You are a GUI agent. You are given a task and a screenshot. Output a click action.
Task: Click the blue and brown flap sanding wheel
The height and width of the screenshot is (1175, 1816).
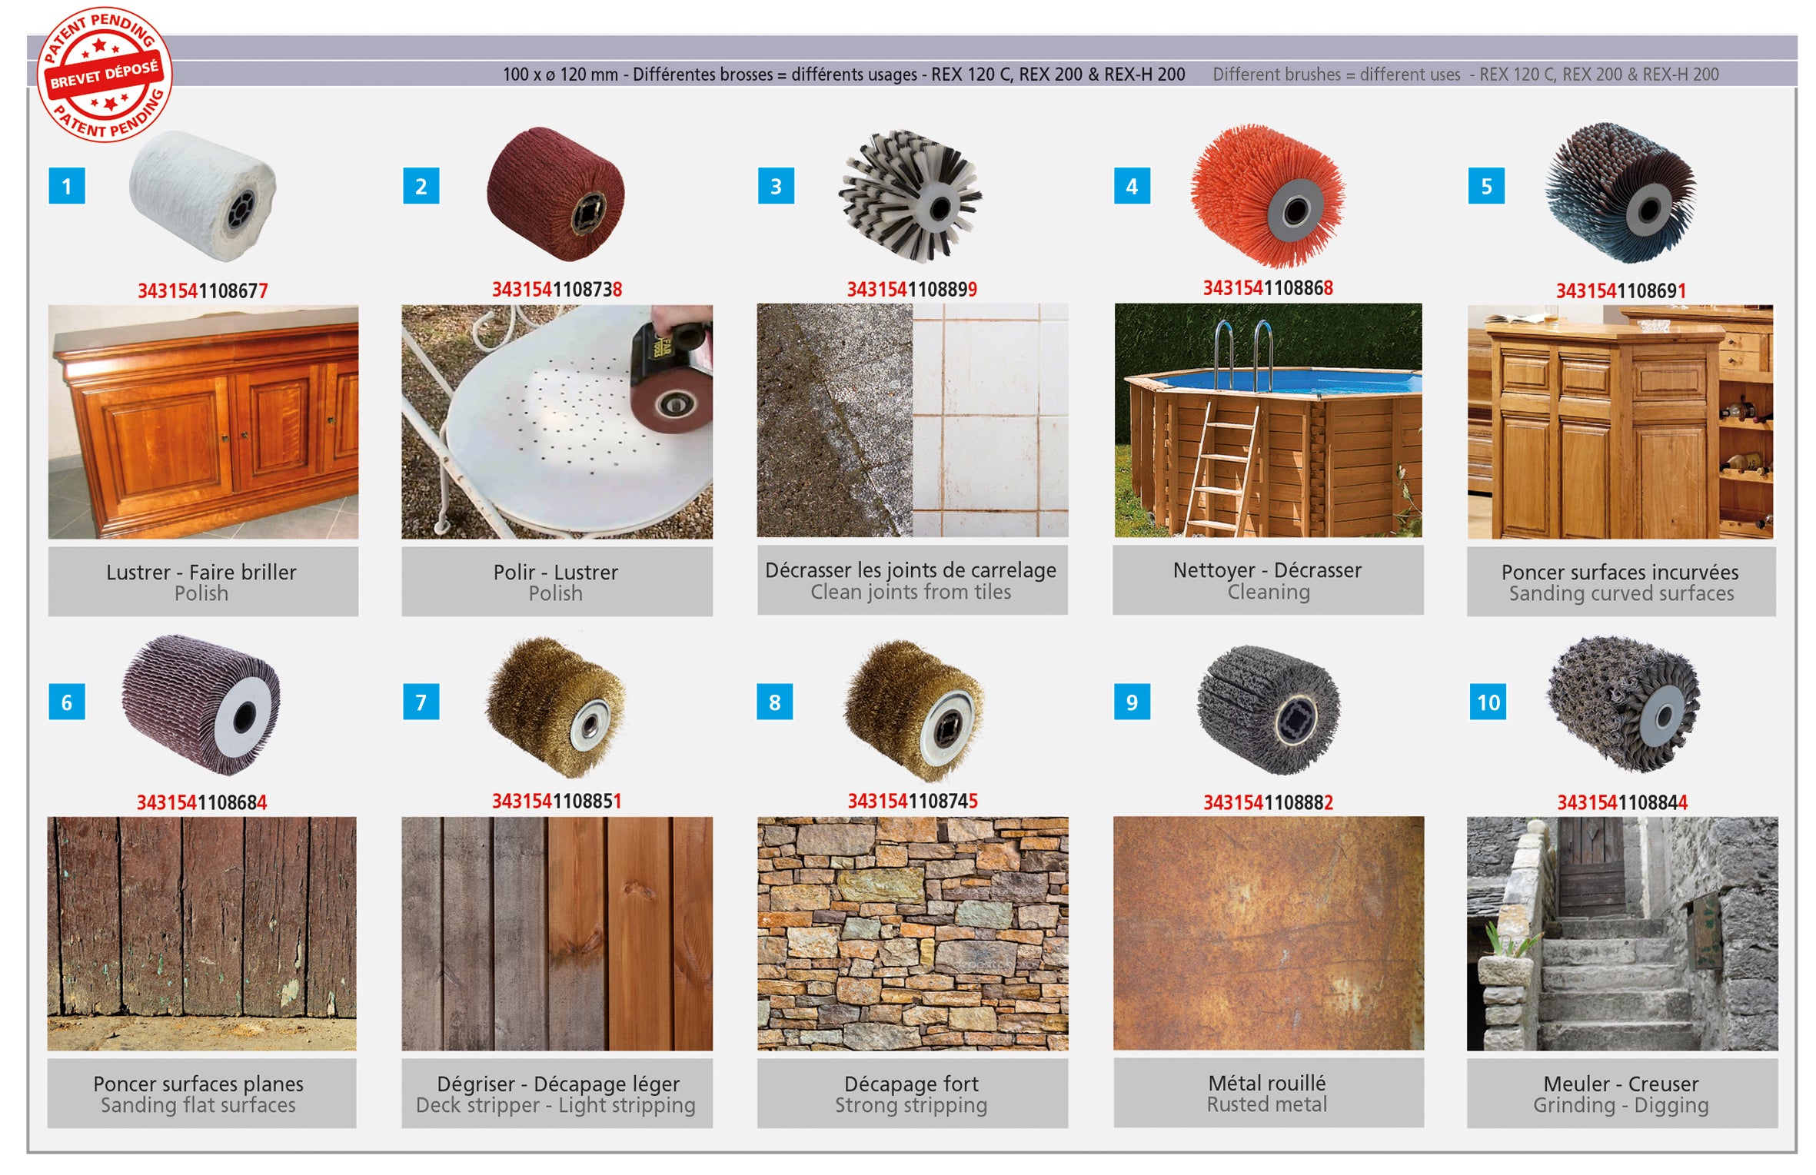click(x=1621, y=194)
